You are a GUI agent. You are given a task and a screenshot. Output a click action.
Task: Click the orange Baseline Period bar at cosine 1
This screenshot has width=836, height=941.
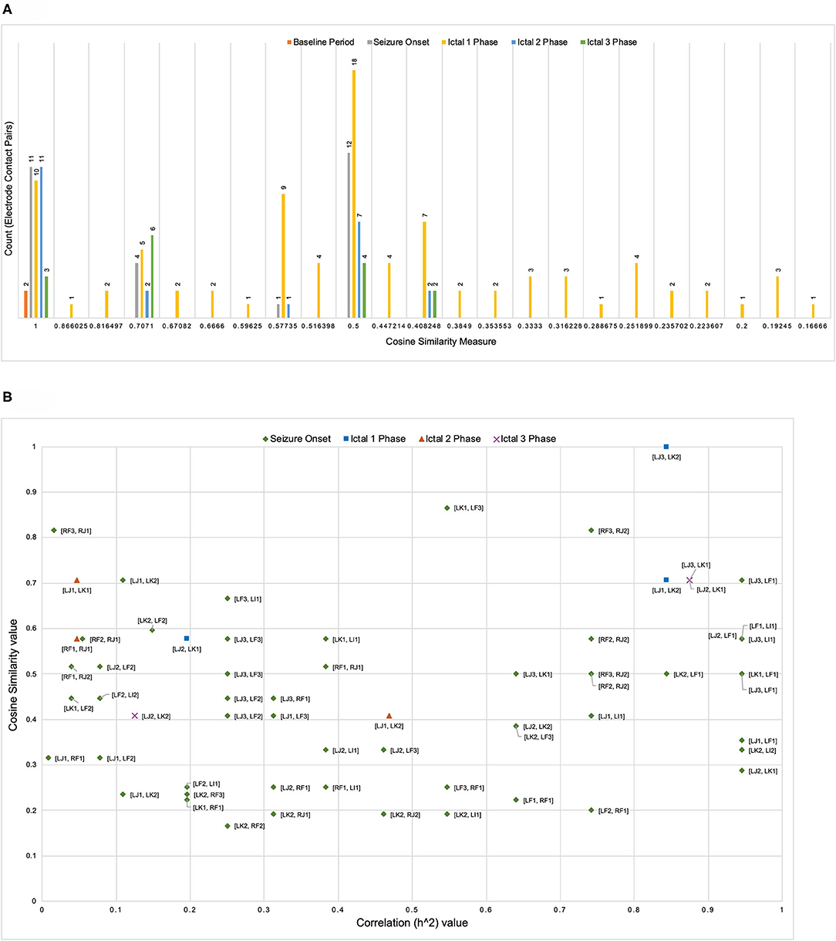25,303
